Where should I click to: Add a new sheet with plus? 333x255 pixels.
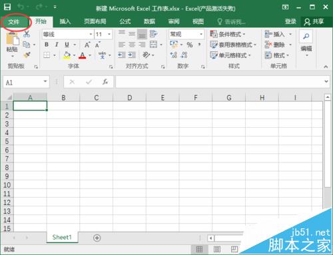click(x=97, y=238)
